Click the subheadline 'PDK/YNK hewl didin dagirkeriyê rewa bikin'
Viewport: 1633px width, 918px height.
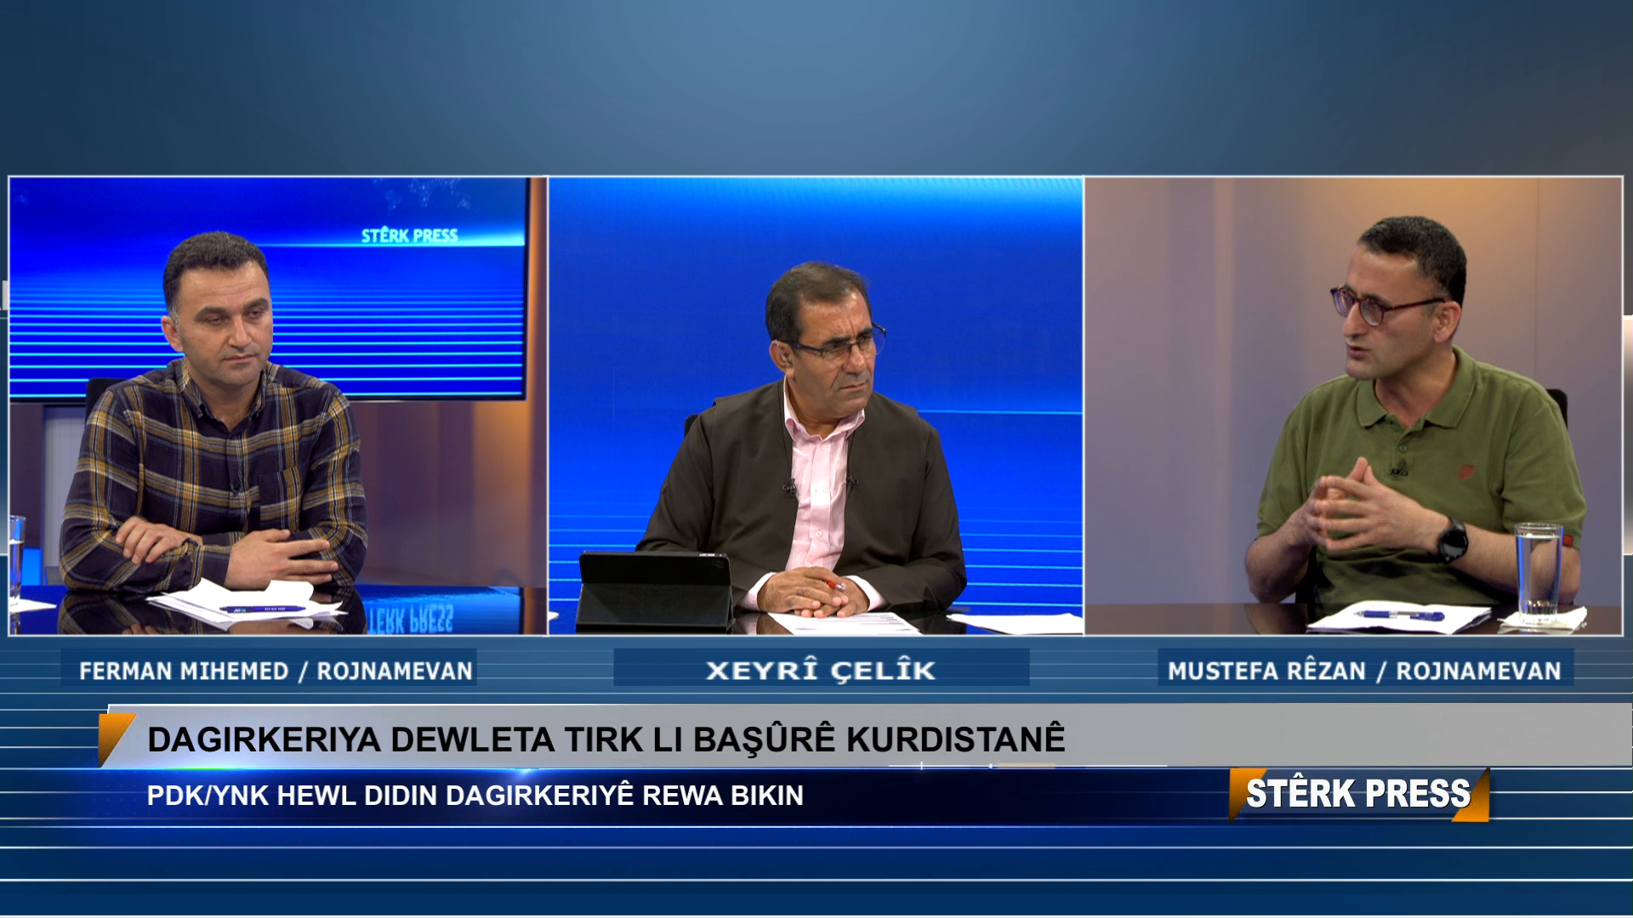475,795
